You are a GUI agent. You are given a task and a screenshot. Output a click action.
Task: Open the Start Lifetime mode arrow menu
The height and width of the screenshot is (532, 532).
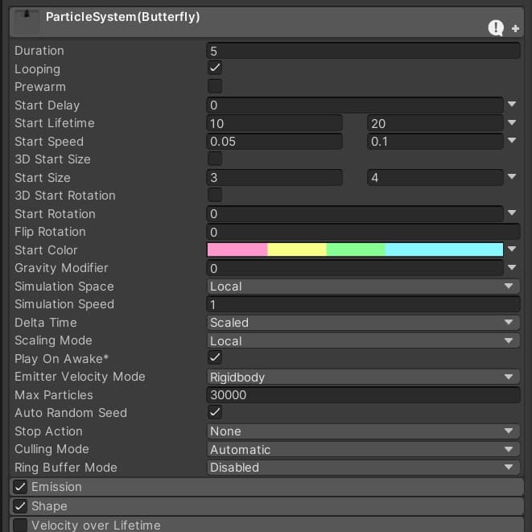coord(513,123)
